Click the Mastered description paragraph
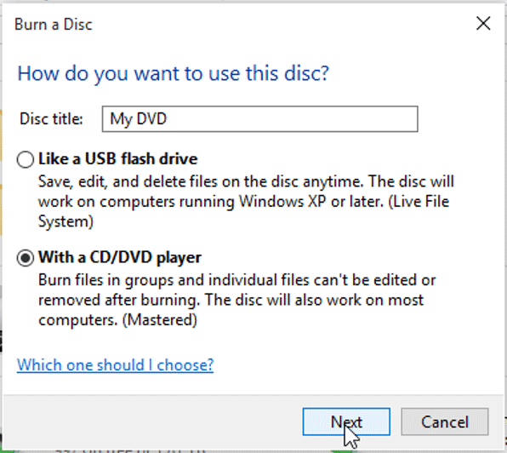The image size is (507, 453). 237,300
